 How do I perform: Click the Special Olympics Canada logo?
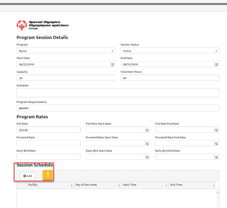(x=43, y=25)
